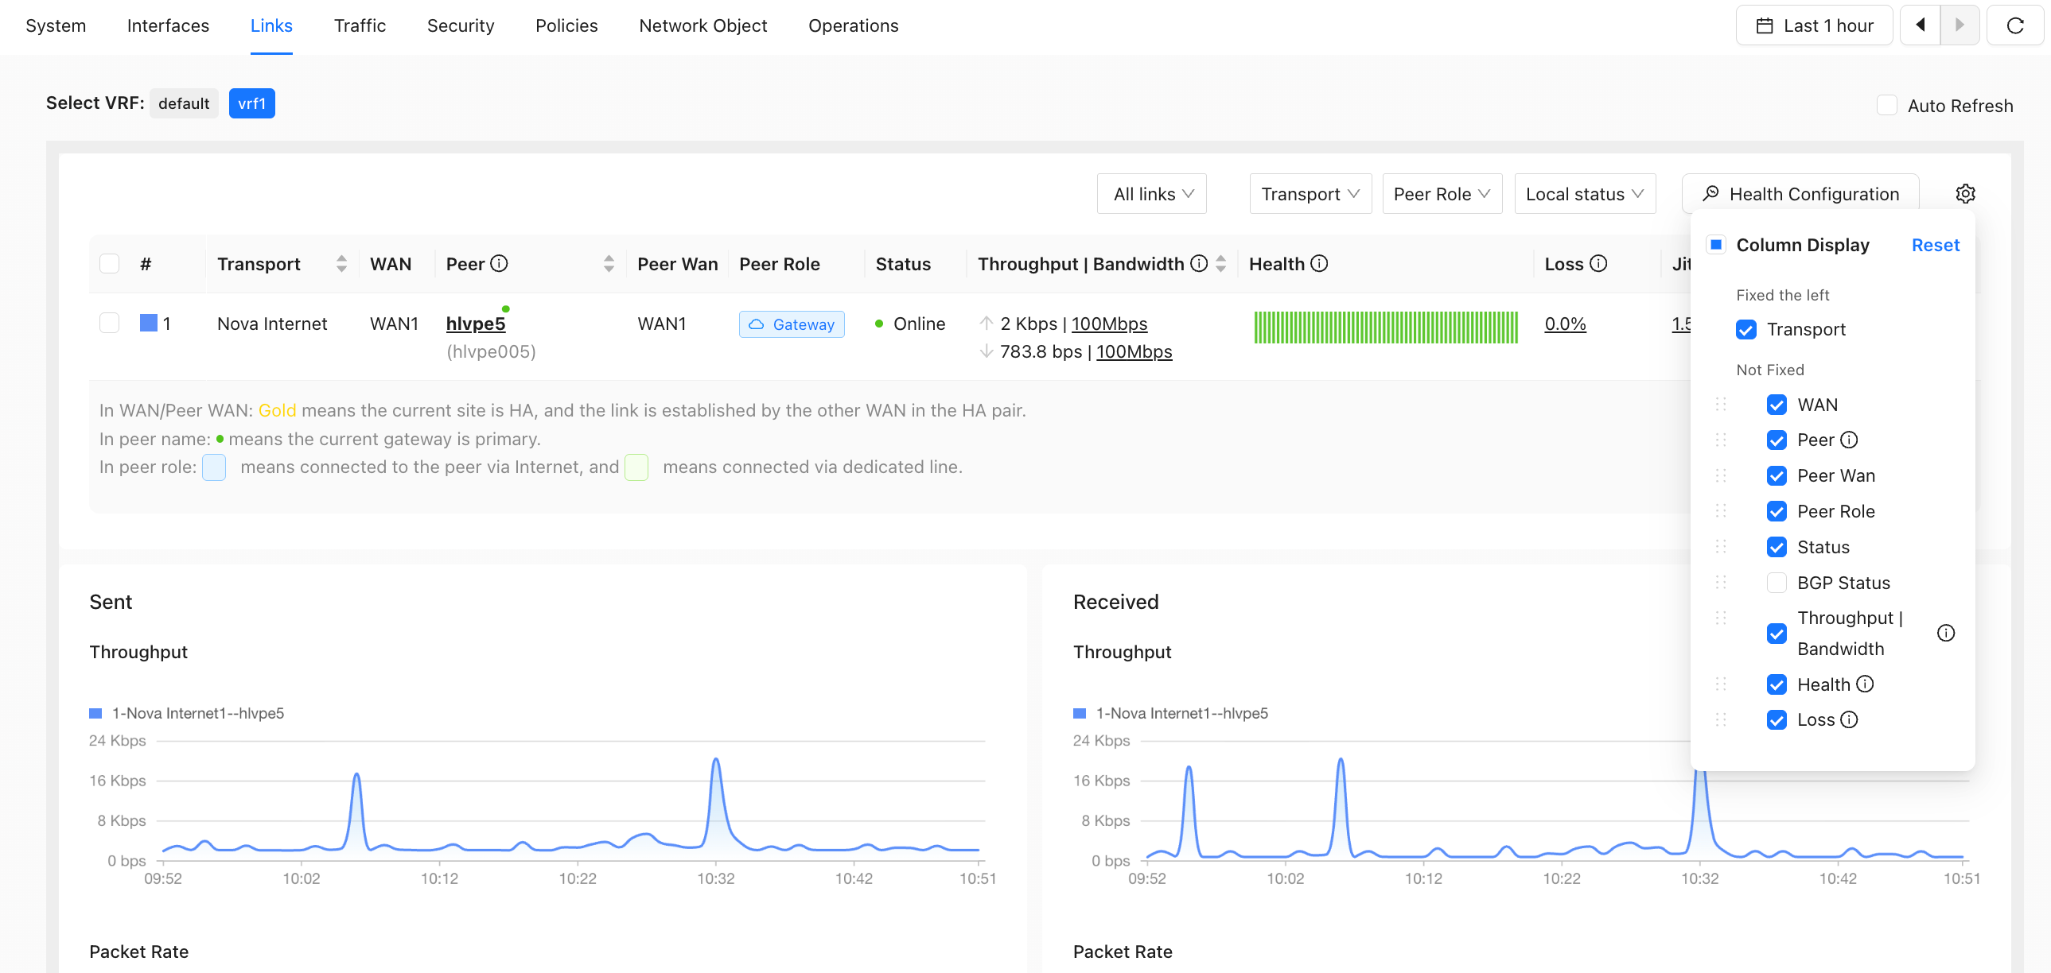Open the Transport filter dropdown

coord(1310,193)
